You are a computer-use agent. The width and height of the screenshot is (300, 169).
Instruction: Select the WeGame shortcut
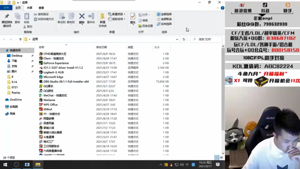(49, 100)
